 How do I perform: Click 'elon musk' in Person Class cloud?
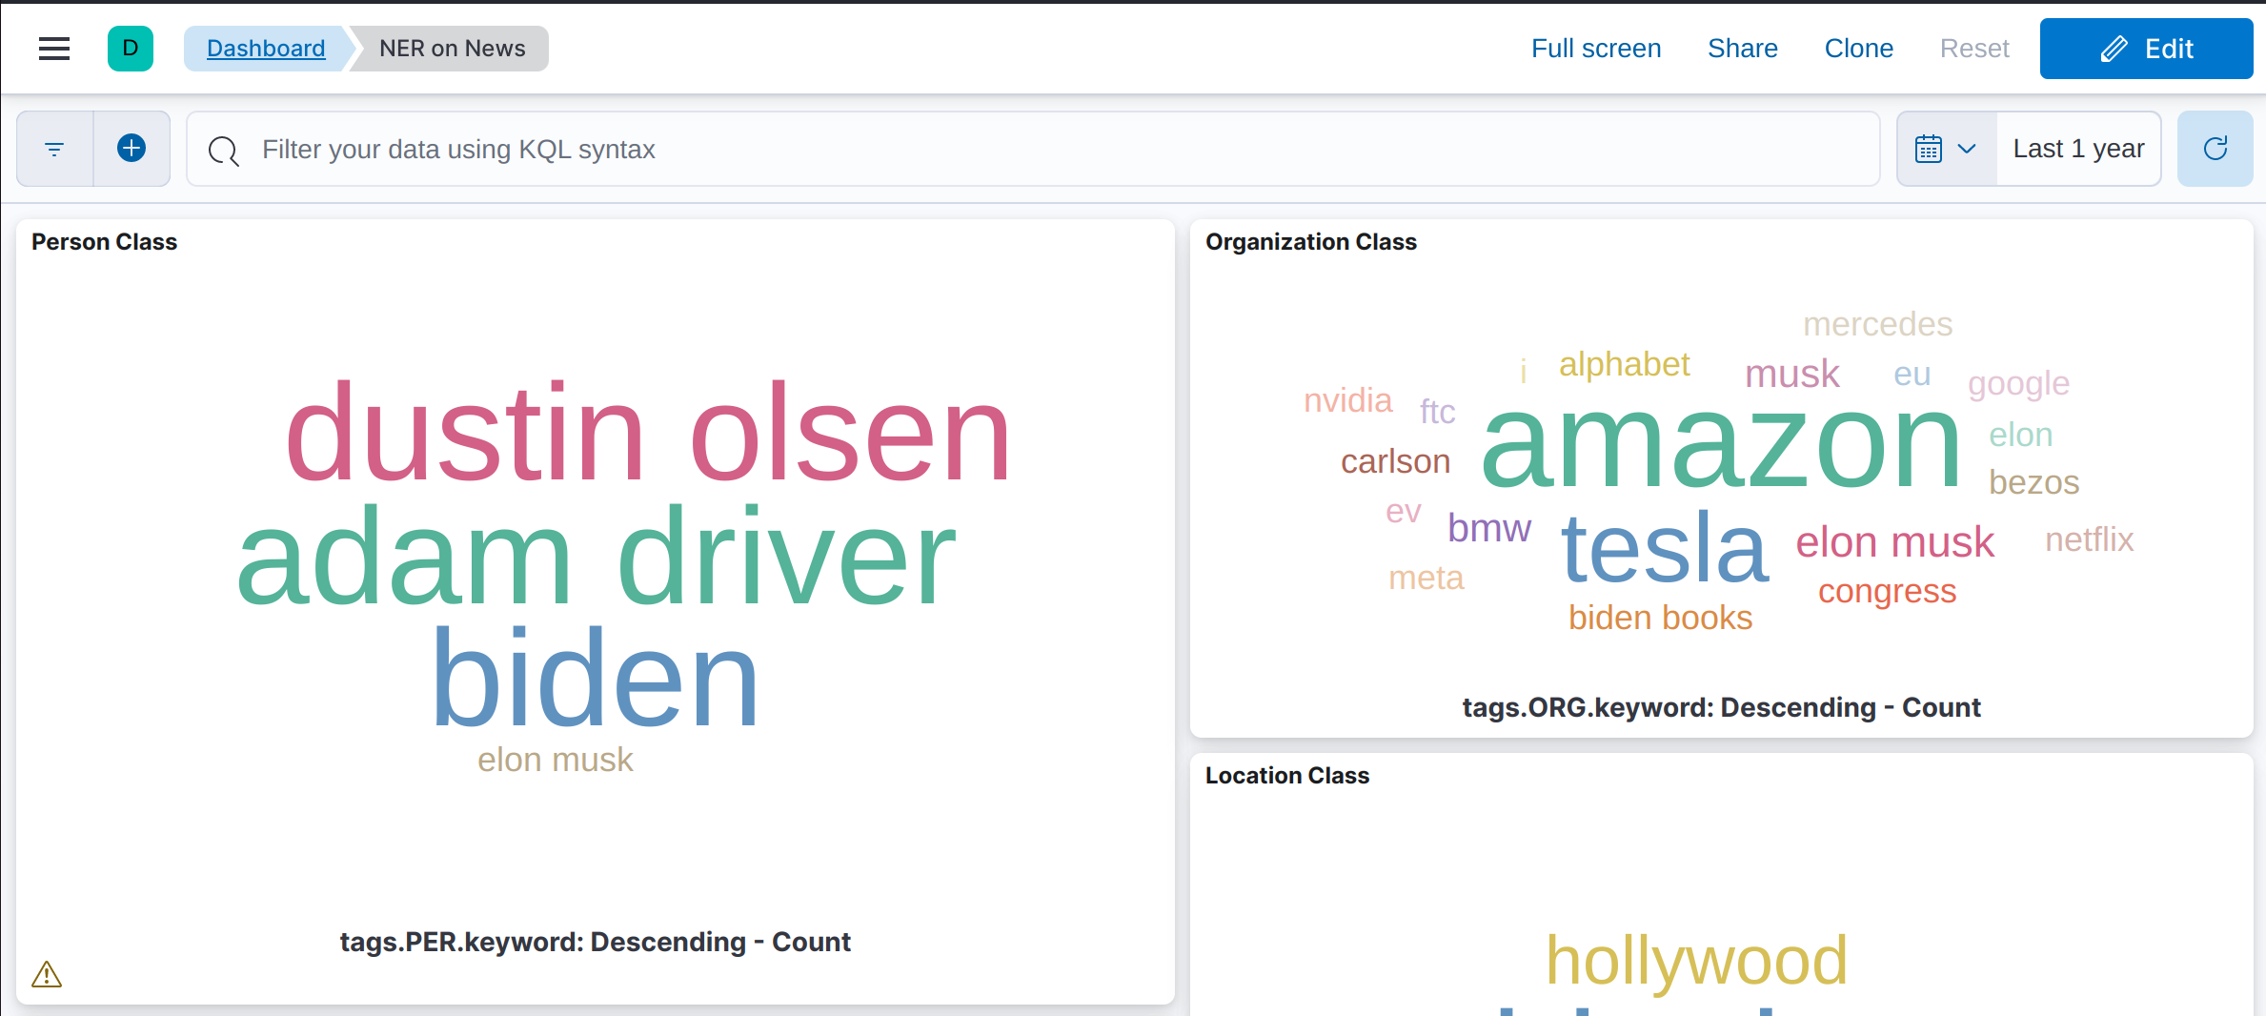[x=555, y=760]
